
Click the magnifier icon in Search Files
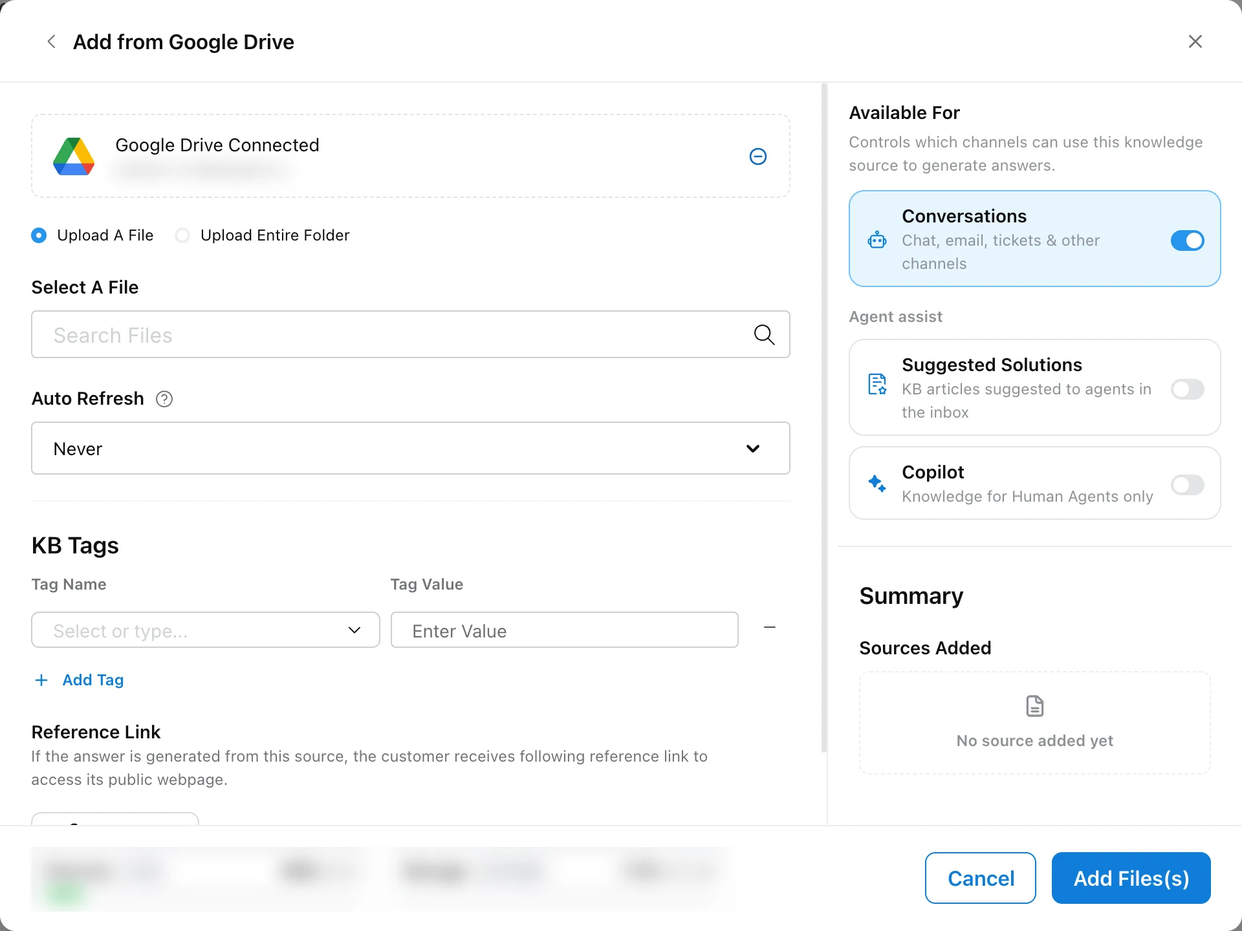[x=764, y=334]
